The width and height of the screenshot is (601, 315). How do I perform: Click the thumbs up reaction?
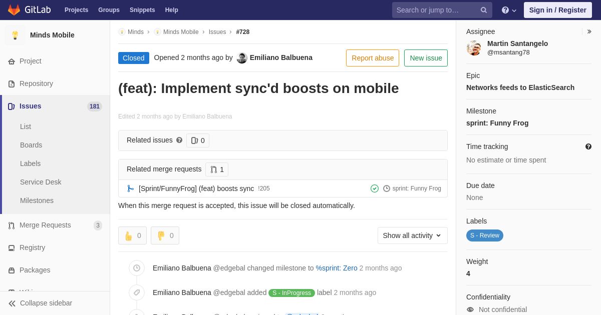click(x=132, y=235)
